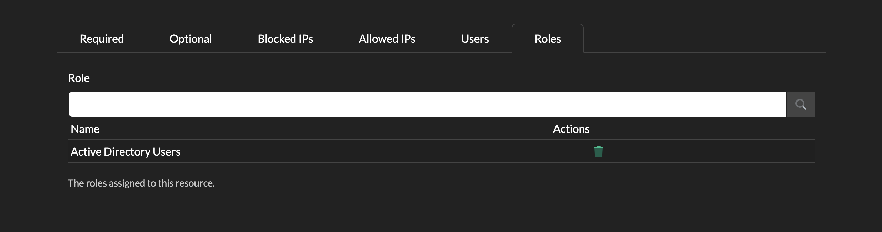The image size is (882, 232).
Task: Select the Active Directory Users row name
Action: click(126, 152)
